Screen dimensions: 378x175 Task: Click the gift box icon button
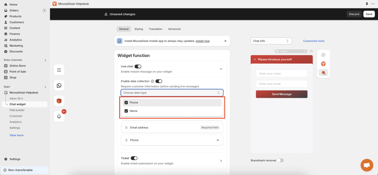(x=59, y=101)
